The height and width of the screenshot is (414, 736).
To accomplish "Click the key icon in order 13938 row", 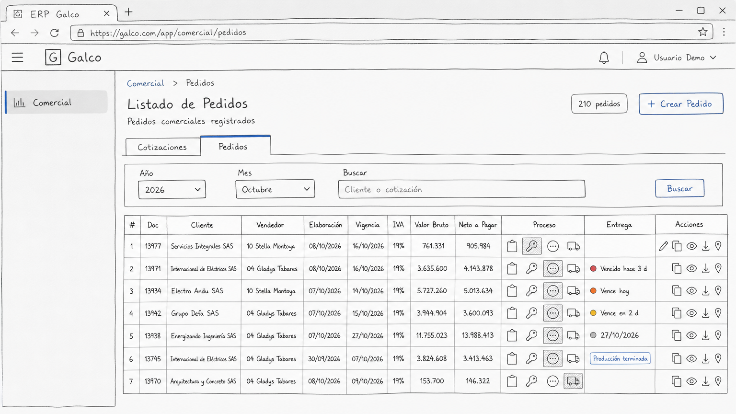I will point(531,335).
